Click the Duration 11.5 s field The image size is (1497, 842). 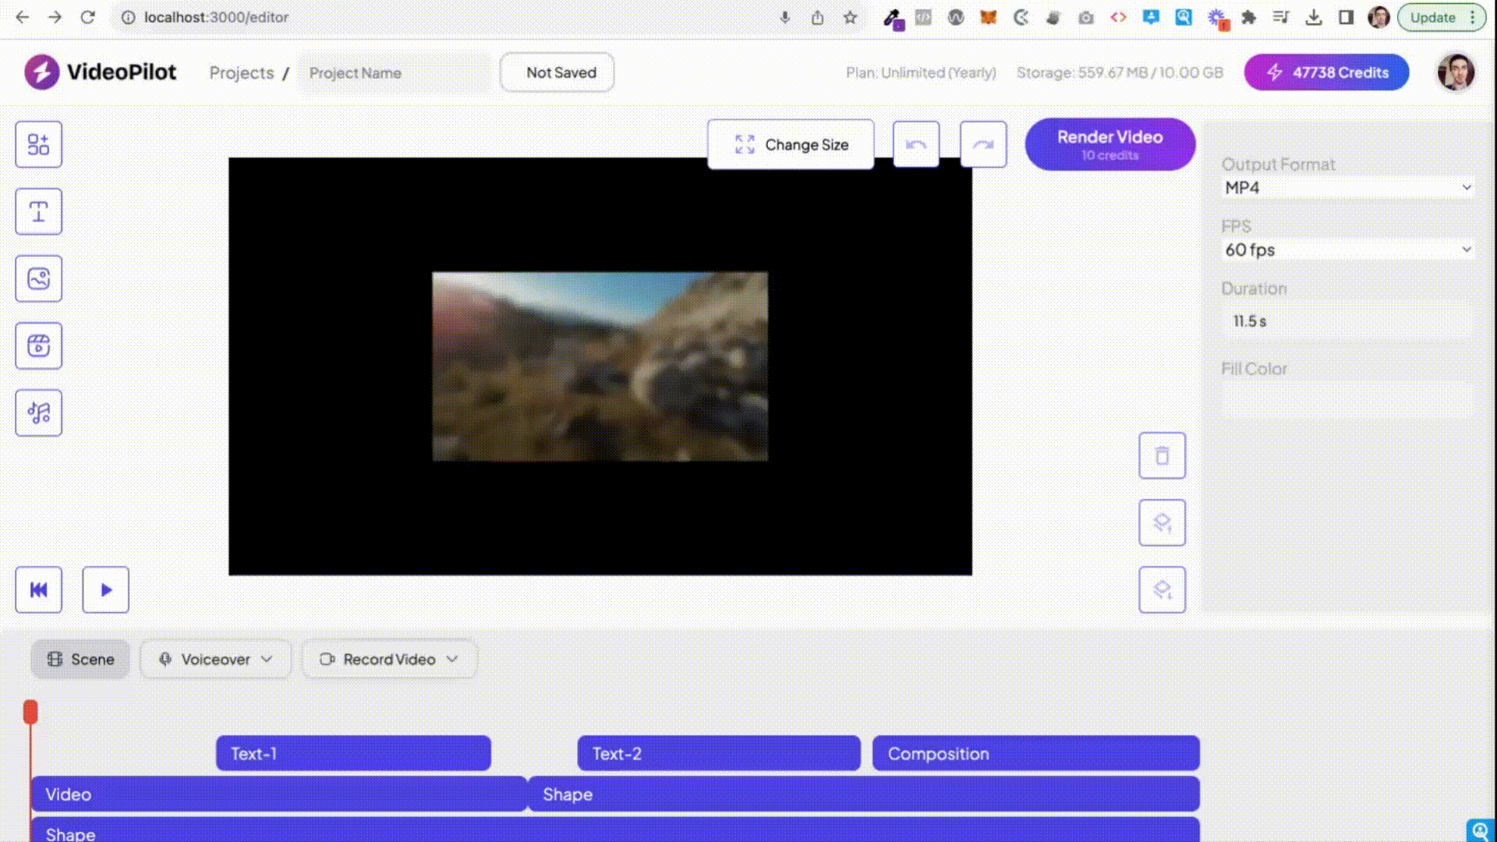point(1347,321)
